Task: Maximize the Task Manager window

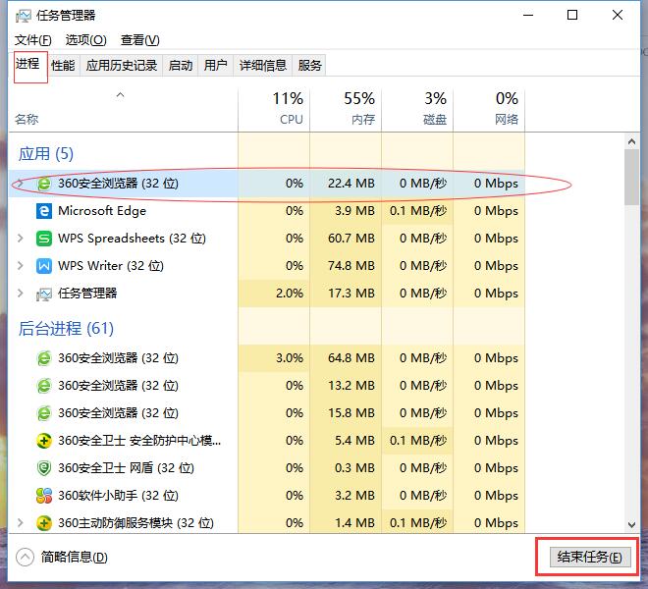Action: [572, 16]
